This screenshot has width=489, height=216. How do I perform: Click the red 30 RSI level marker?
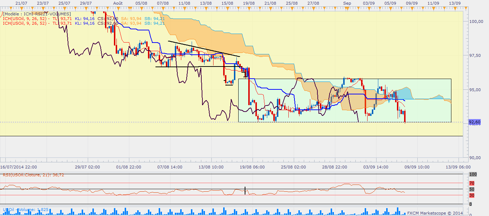472,195
